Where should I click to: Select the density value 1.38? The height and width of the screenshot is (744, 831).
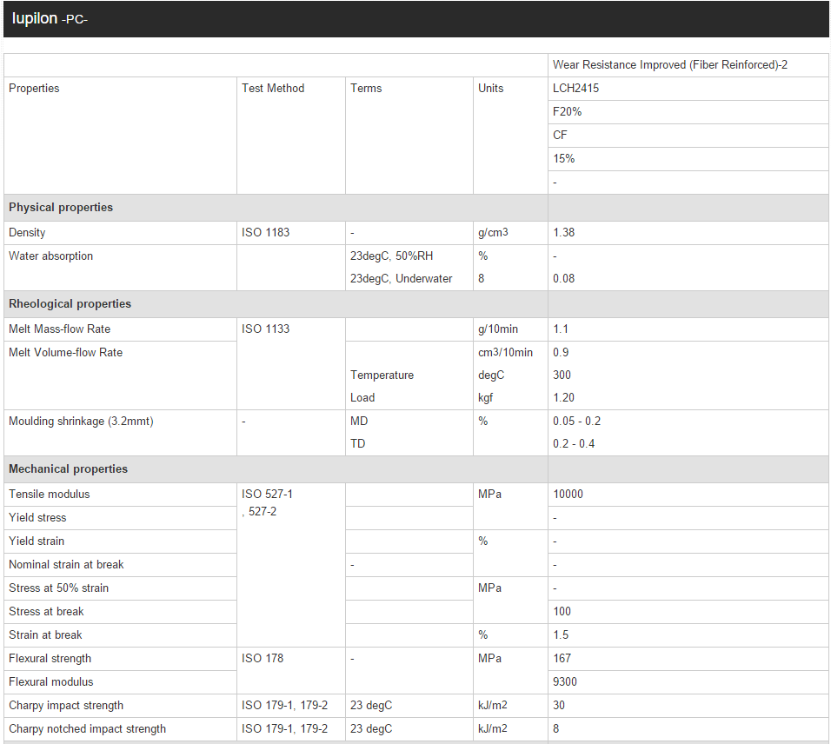(x=564, y=232)
